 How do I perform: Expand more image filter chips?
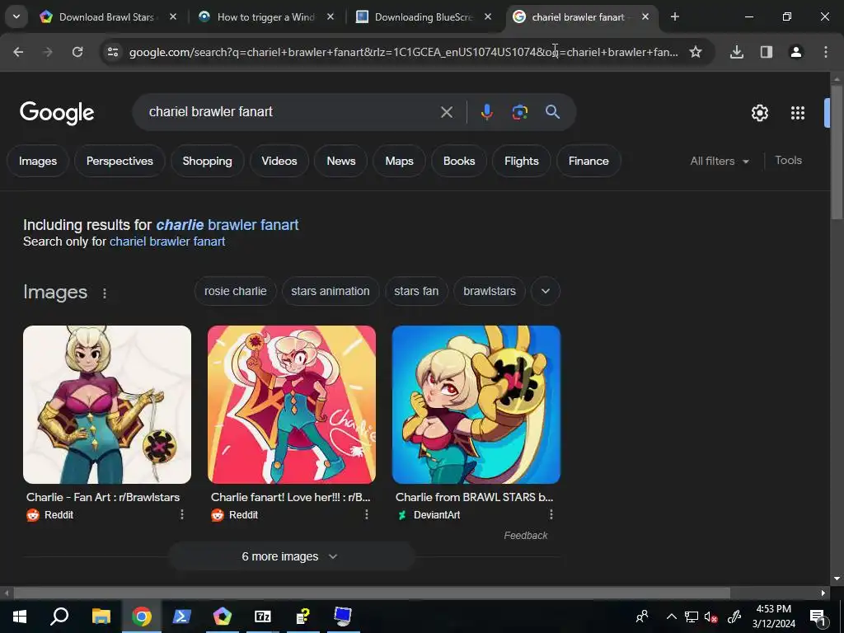coord(546,291)
